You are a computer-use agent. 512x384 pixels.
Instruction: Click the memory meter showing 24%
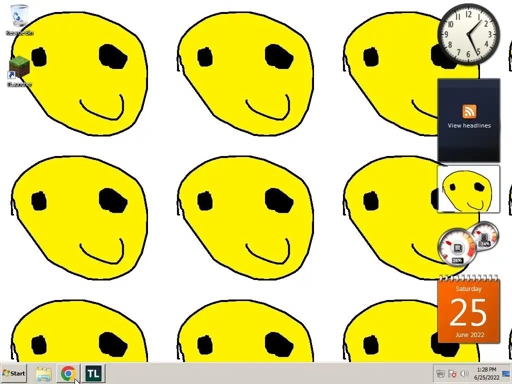coord(485,236)
